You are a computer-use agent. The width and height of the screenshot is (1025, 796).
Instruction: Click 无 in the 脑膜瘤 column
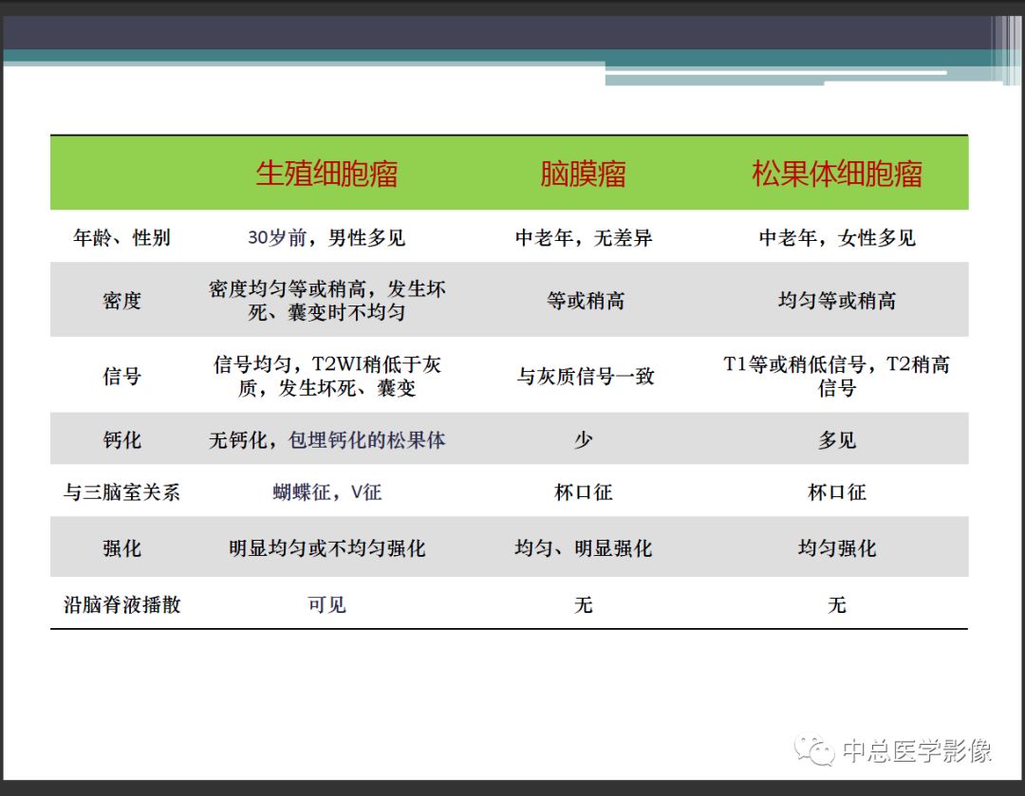(x=583, y=604)
